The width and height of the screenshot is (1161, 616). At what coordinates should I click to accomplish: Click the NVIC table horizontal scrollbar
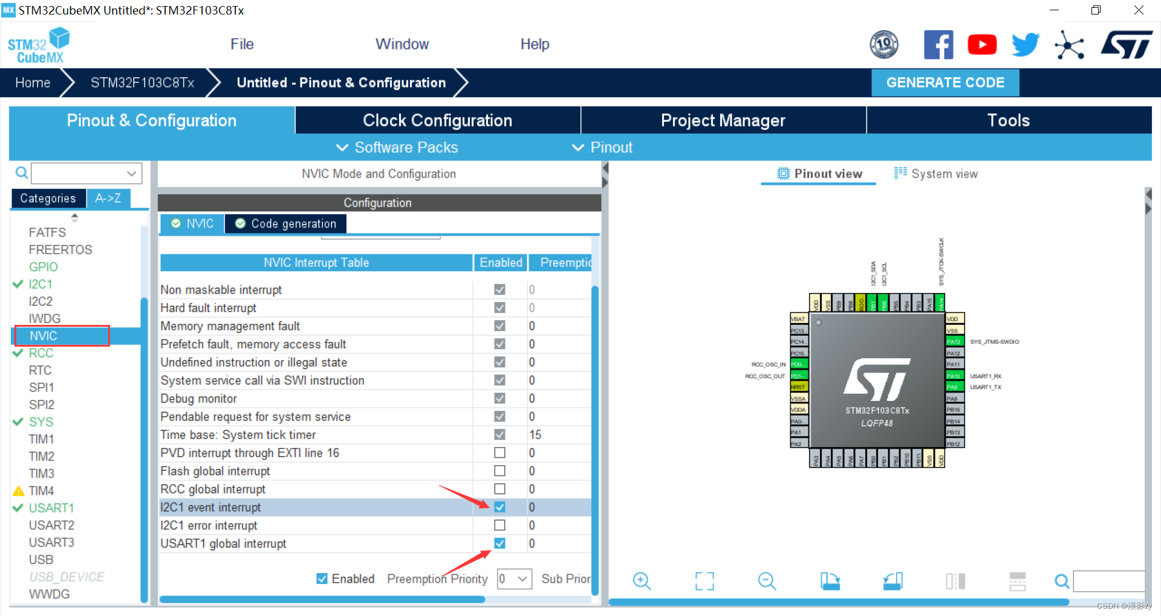pyautogui.click(x=322, y=599)
